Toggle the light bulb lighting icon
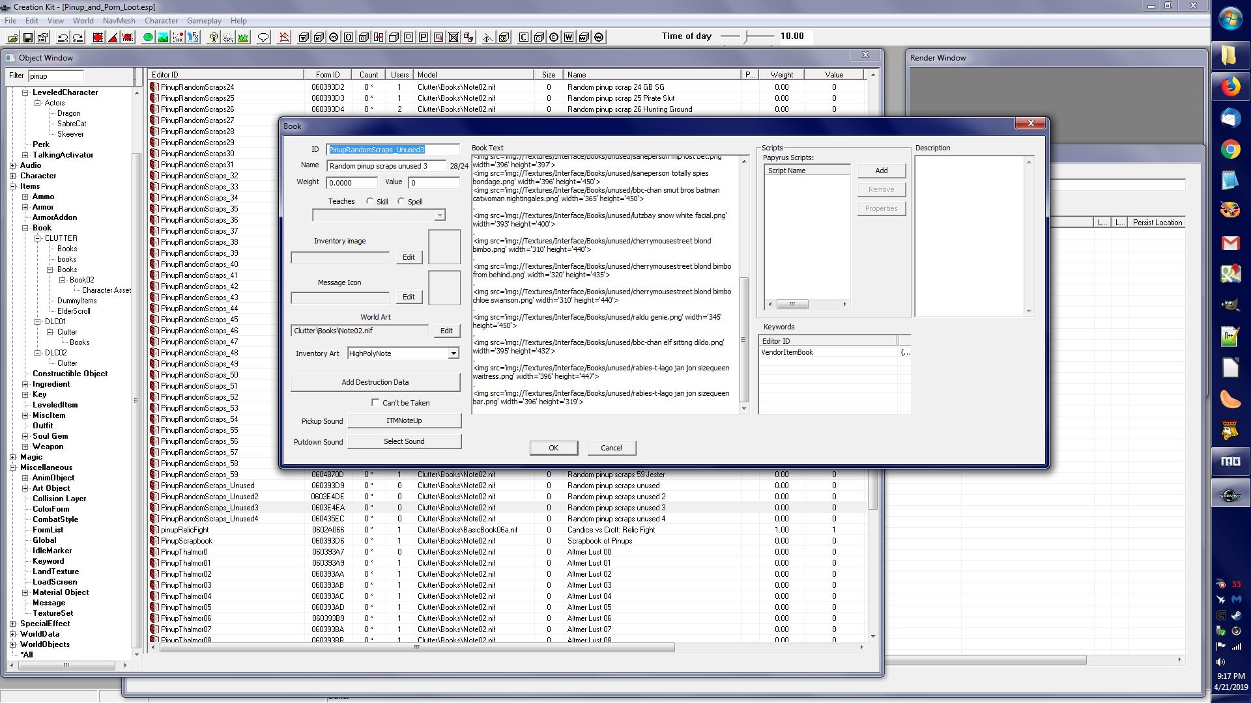This screenshot has width=1251, height=703. [213, 37]
